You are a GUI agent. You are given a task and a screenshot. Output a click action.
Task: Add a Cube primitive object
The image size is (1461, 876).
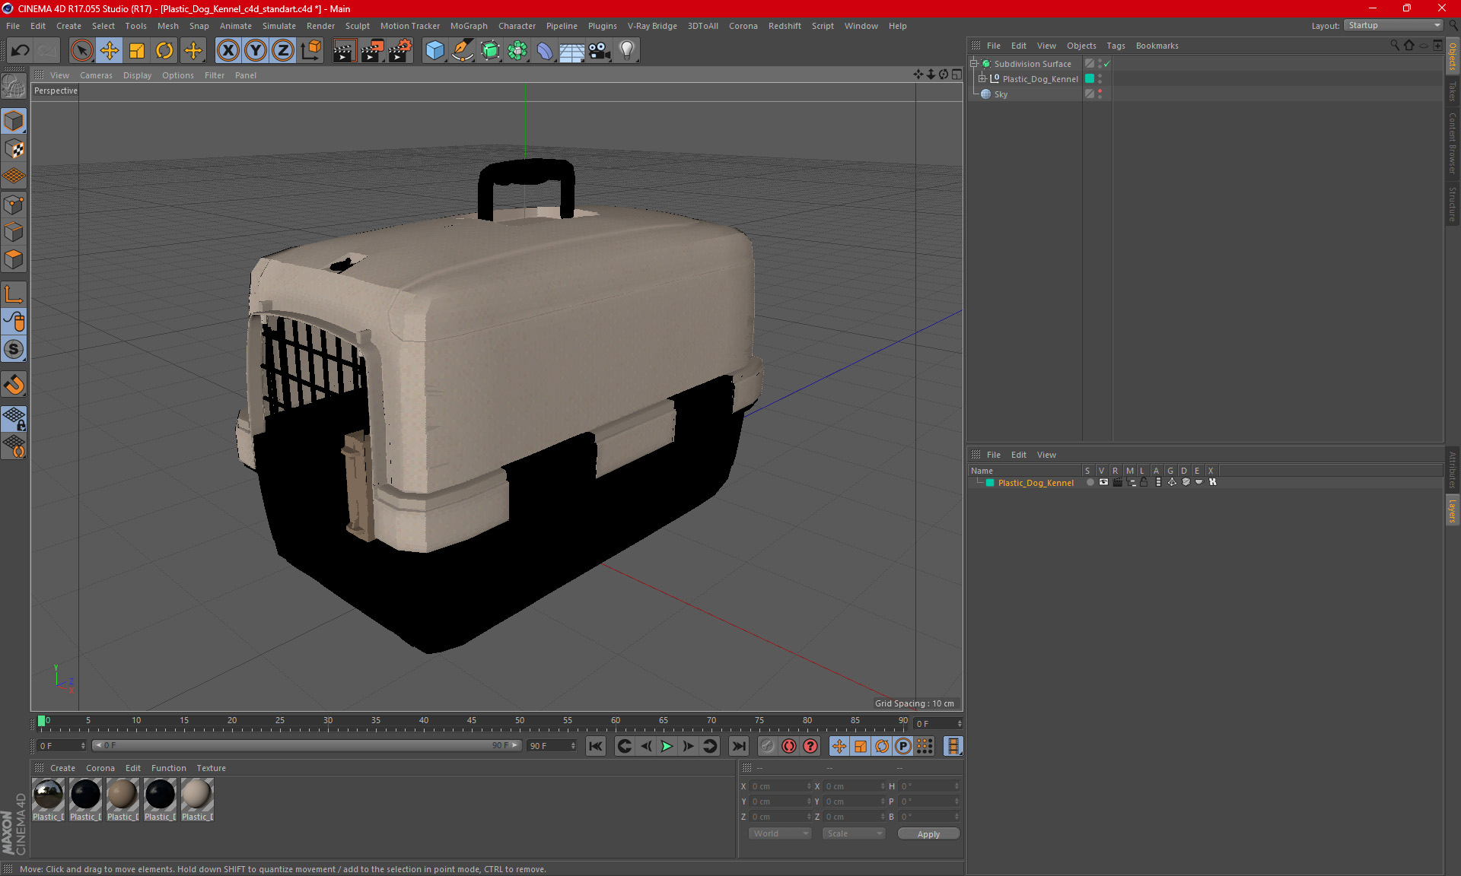[x=434, y=51]
